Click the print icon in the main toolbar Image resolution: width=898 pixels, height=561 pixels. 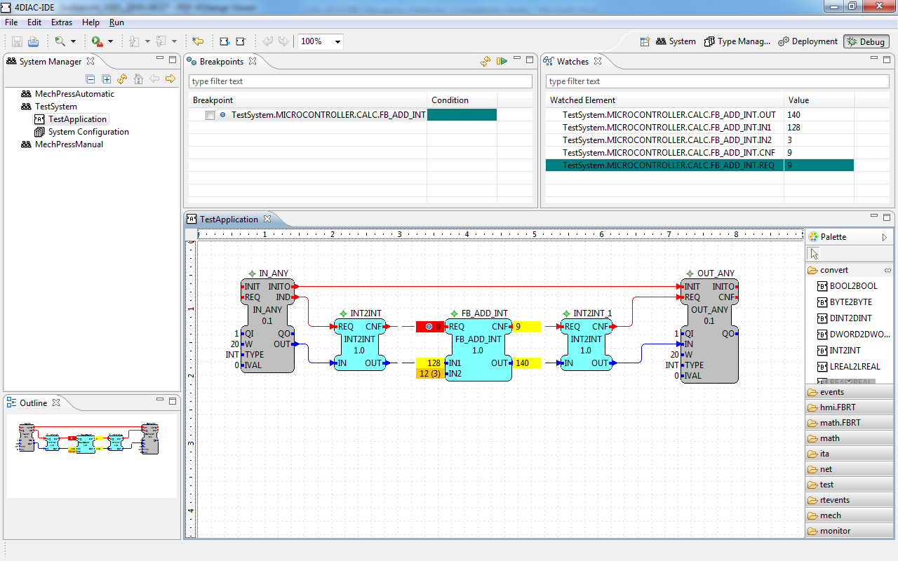point(32,41)
